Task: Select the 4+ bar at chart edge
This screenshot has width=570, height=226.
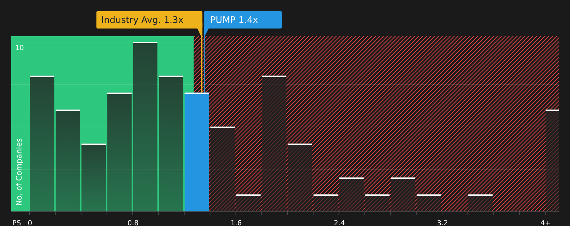Action: [x=552, y=161]
